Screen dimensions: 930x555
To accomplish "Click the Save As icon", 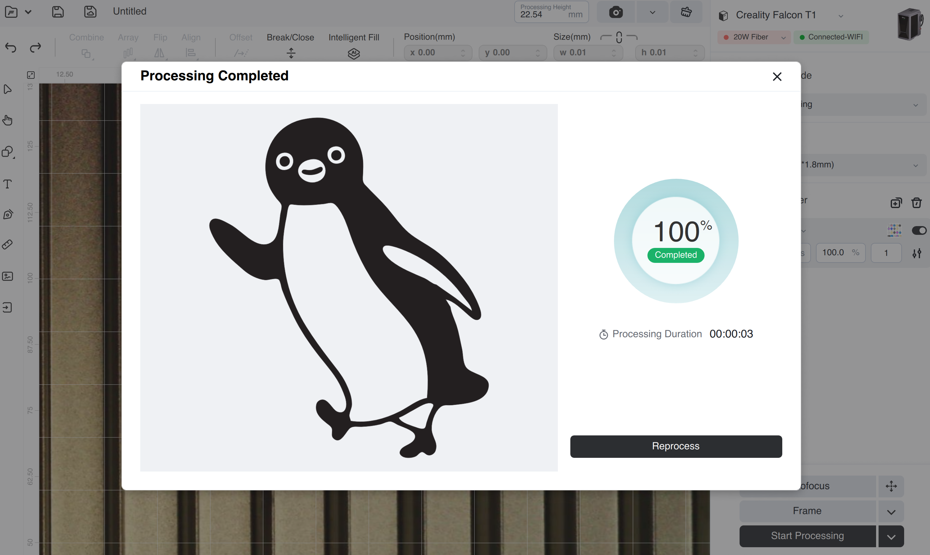I will (90, 12).
